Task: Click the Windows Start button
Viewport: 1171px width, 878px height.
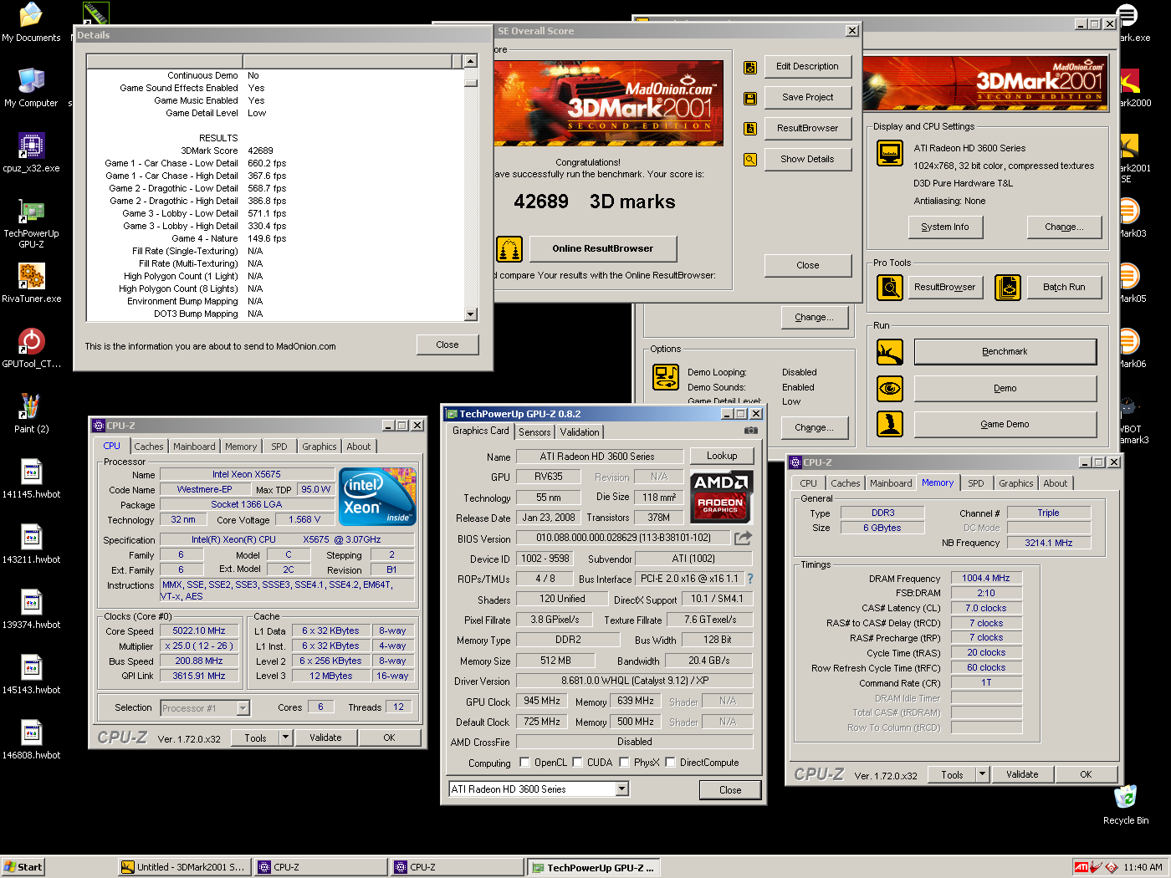Action: [x=23, y=867]
